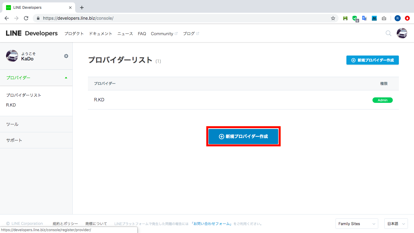414x233 pixels.
Task: Close the LINE Developers tab
Action: 70,8
